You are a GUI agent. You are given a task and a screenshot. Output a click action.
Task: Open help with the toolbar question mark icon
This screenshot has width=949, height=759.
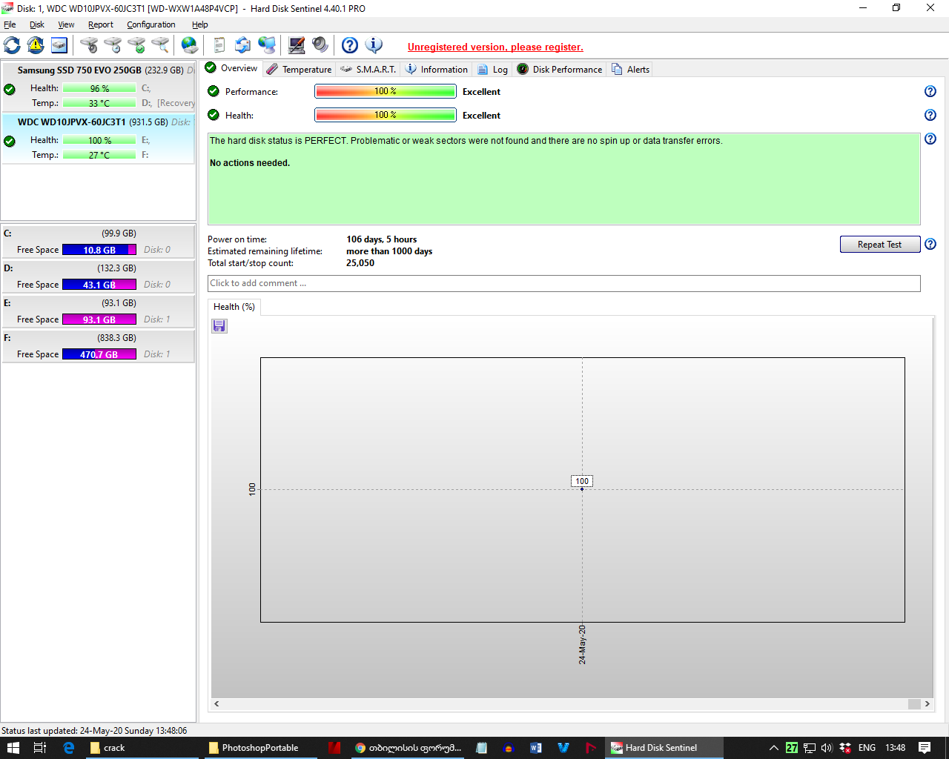(x=350, y=45)
